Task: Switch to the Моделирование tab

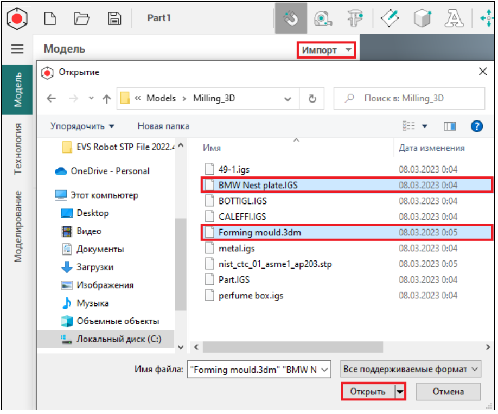Action: point(18,226)
